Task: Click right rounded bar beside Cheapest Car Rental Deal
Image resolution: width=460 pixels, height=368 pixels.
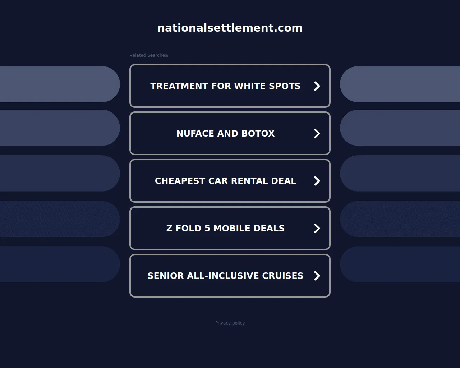Action: click(x=400, y=173)
